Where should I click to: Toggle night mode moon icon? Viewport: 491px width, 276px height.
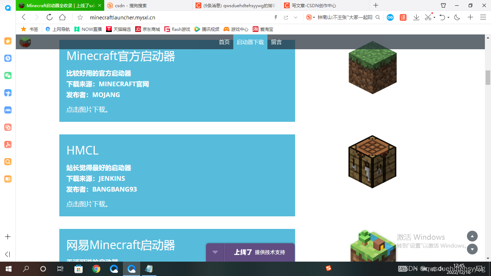[x=457, y=17]
